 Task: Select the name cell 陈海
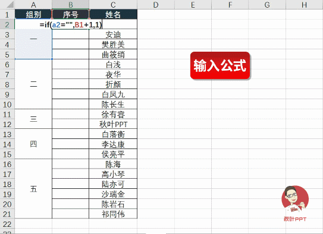[x=113, y=165]
